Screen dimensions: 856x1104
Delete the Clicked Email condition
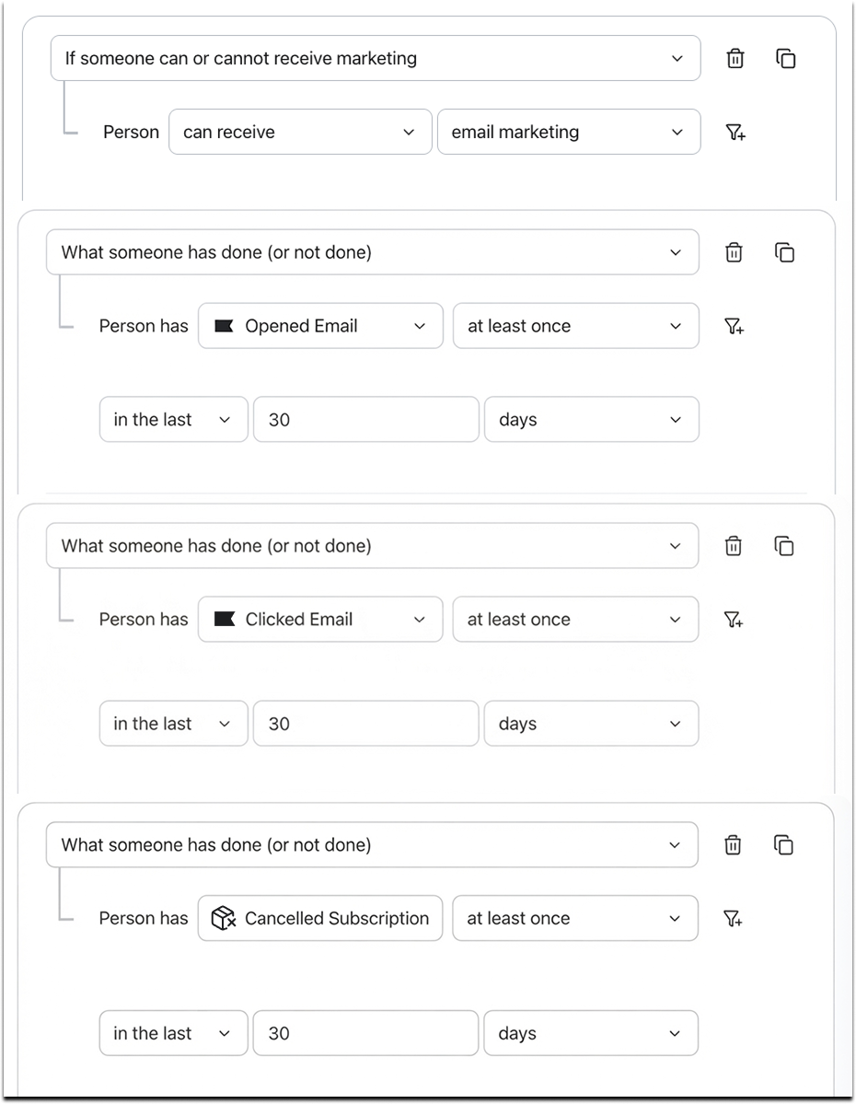point(733,546)
